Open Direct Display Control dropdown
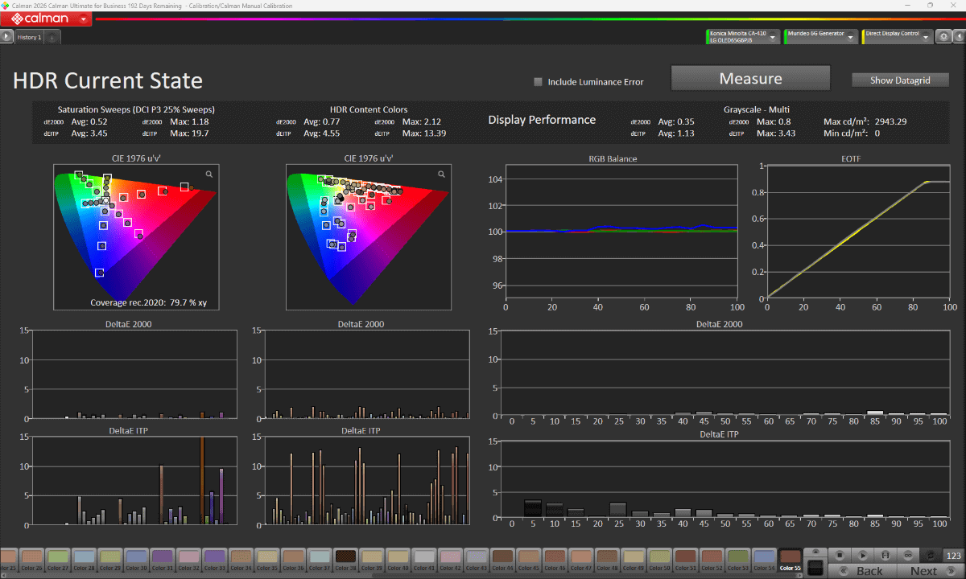 tap(898, 36)
